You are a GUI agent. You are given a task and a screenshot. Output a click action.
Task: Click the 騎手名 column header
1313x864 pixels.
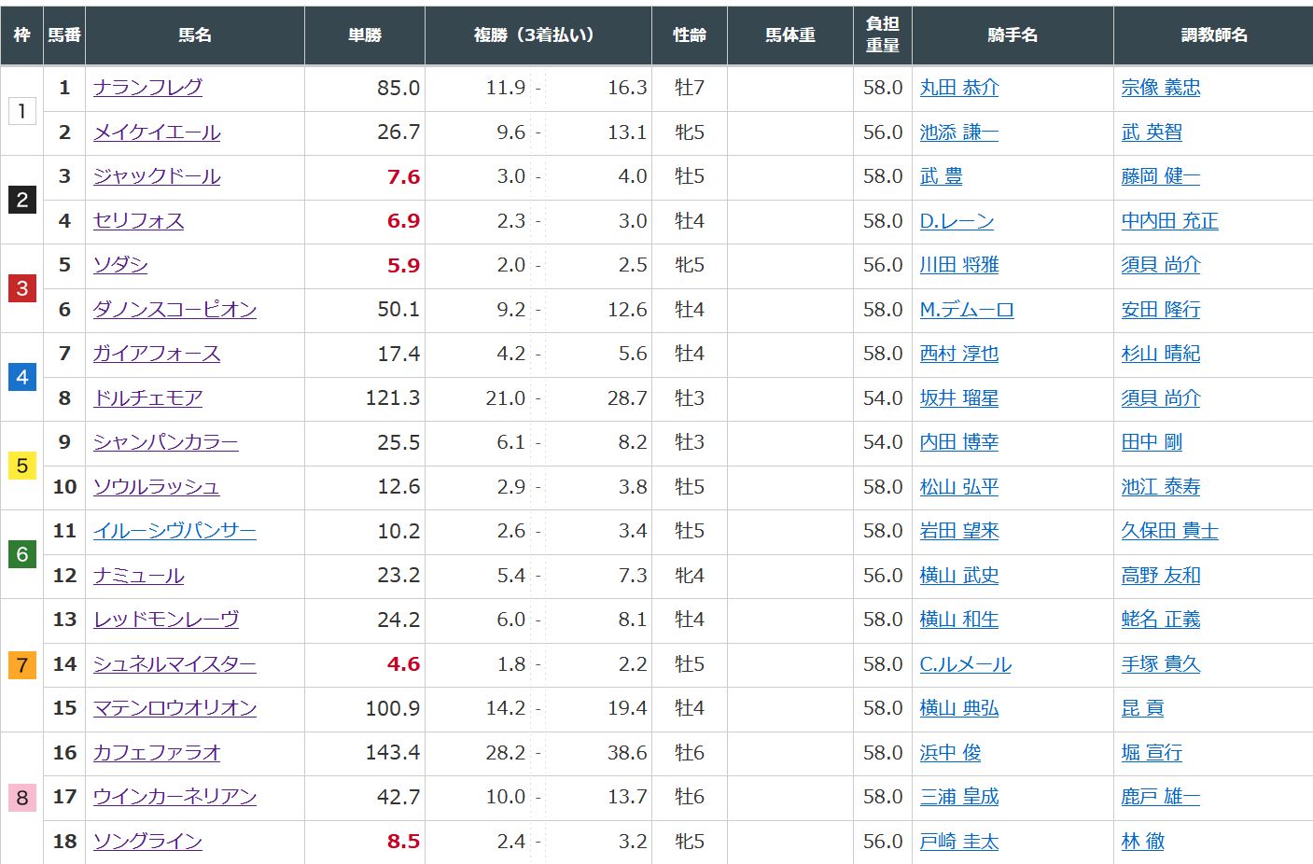(1012, 35)
